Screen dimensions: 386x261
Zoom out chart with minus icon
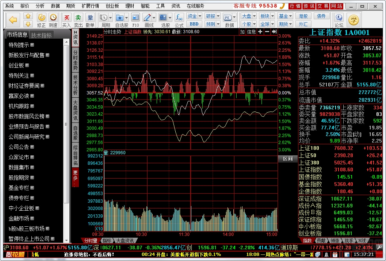pyautogui.click(x=267, y=32)
